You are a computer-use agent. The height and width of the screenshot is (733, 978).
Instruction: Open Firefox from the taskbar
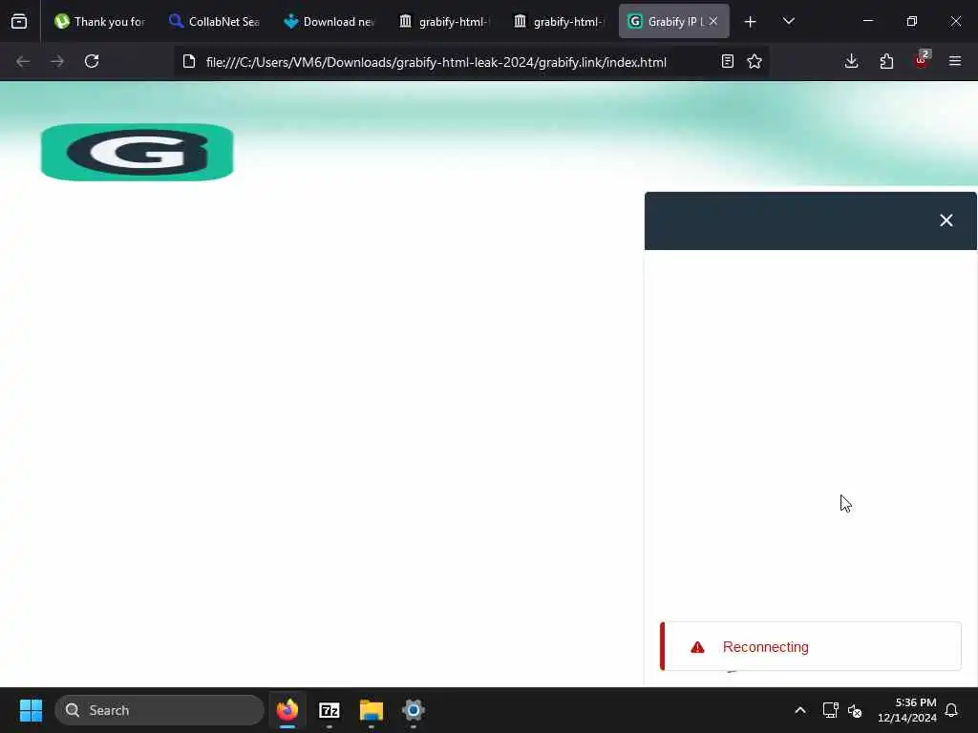pyautogui.click(x=287, y=710)
